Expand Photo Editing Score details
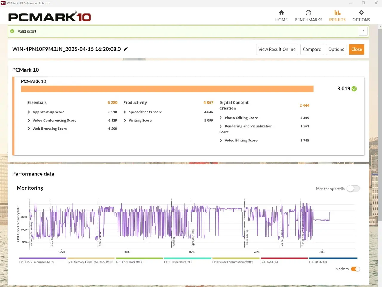The width and height of the screenshot is (382, 287). click(x=221, y=118)
